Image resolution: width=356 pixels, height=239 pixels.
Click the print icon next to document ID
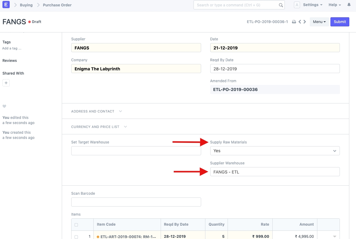[294, 22]
